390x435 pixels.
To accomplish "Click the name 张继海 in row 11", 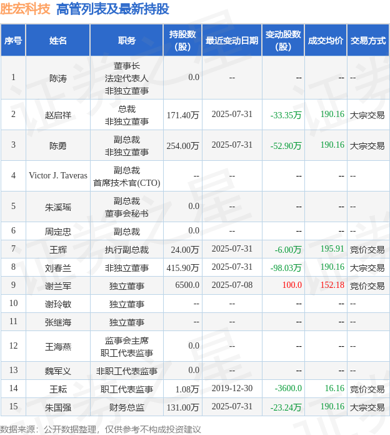I will click(58, 322).
